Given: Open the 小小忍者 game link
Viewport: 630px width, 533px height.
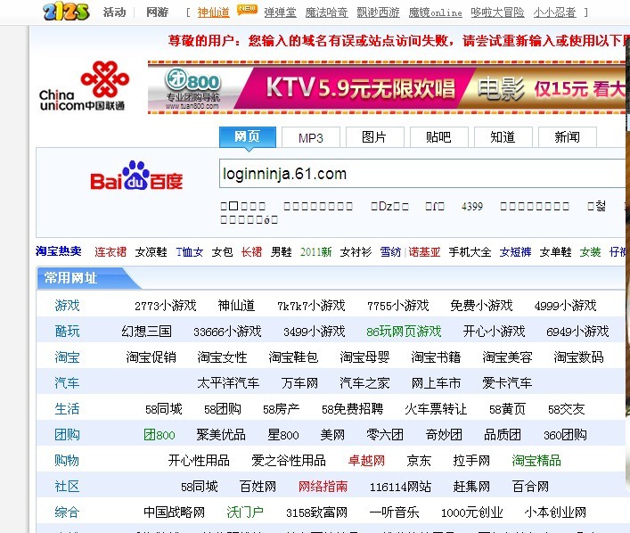Looking at the screenshot, I should pos(554,12).
